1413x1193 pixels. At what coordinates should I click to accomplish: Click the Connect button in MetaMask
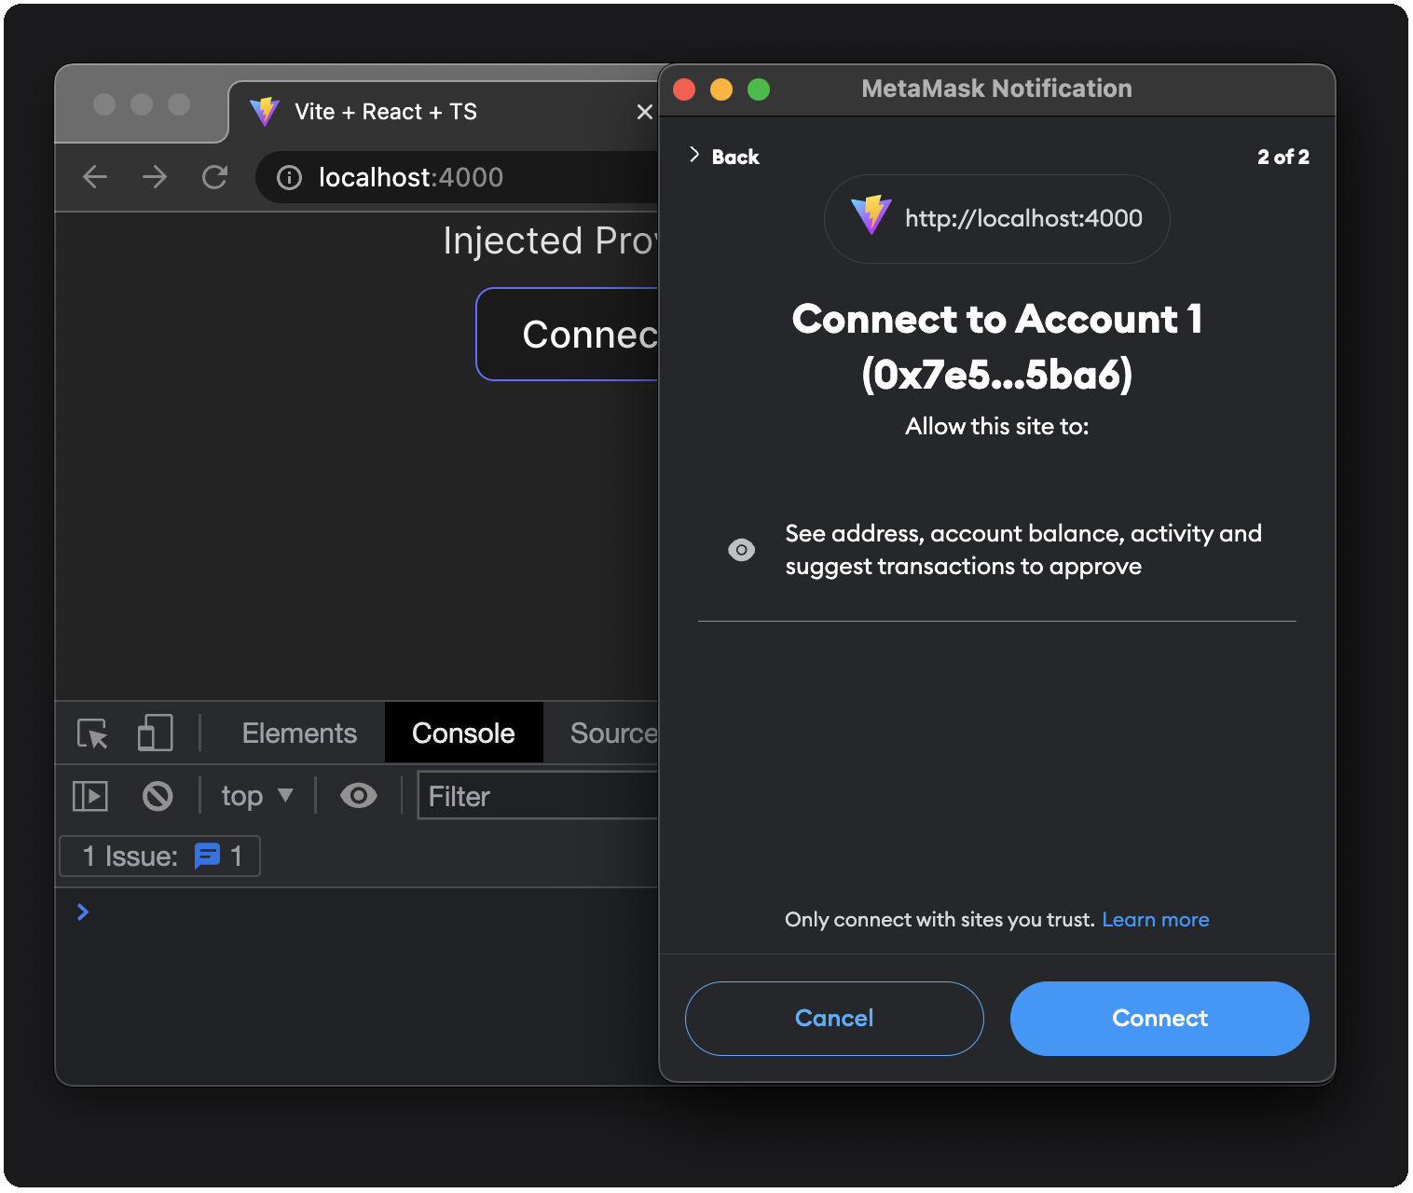pyautogui.click(x=1159, y=1018)
